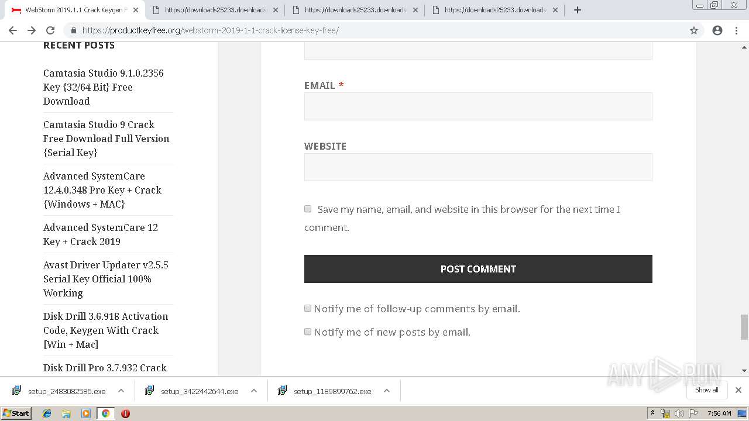Click the Post Comment button
Viewport: 749px width, 421px height.
tap(478, 269)
